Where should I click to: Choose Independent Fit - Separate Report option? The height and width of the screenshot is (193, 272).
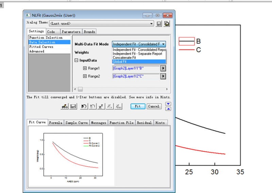(x=139, y=54)
